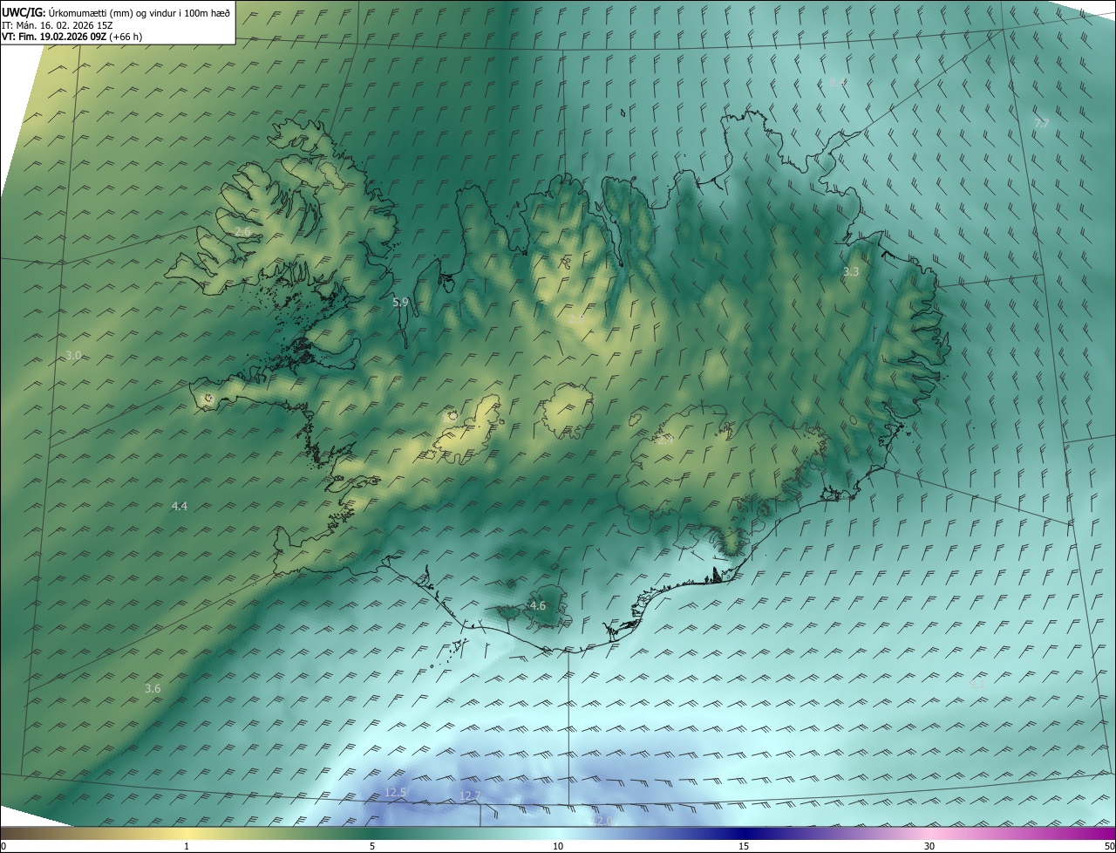Click the "15" tick on the color scale
Screen dimensions: 1116x853
744,846
